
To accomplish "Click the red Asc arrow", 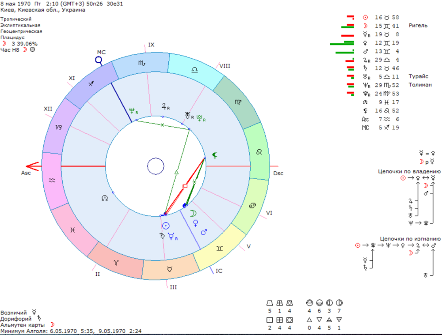I will click(32, 166).
